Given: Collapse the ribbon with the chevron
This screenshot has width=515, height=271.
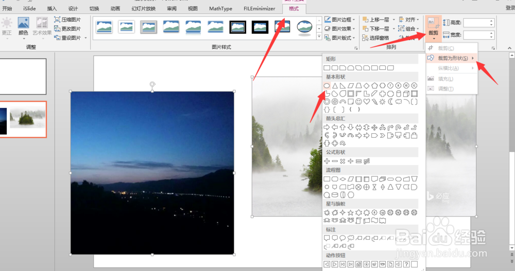Looking at the screenshot, I should [x=509, y=48].
